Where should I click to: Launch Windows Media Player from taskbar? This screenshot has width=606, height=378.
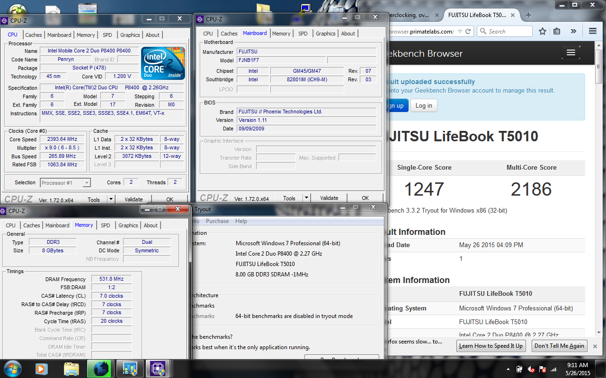(x=42, y=368)
